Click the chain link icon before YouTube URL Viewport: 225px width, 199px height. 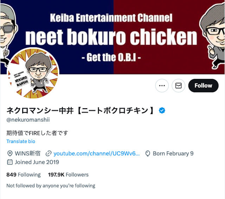point(49,154)
